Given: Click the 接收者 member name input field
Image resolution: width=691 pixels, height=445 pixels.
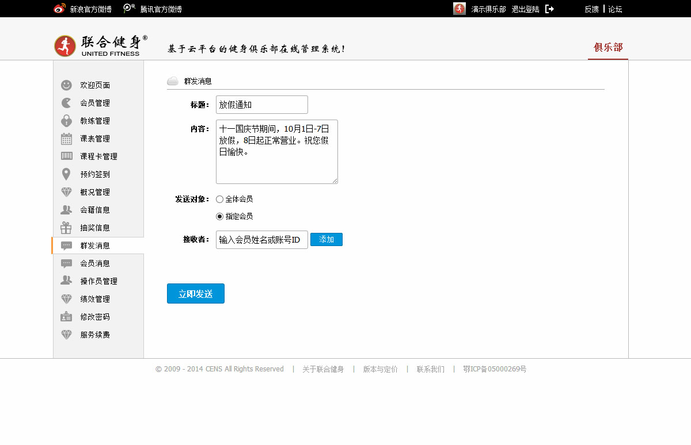Looking at the screenshot, I should click(261, 240).
